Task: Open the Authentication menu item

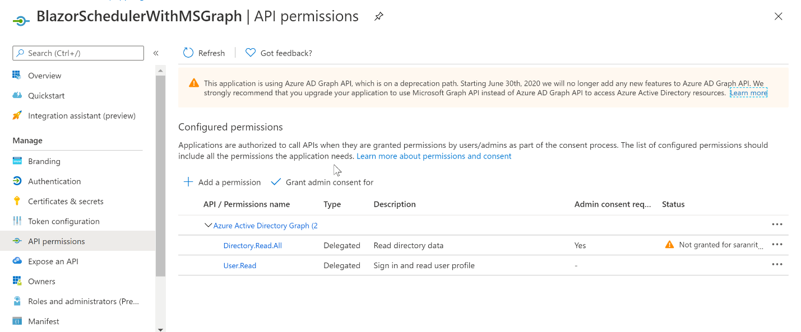Action: (x=54, y=181)
